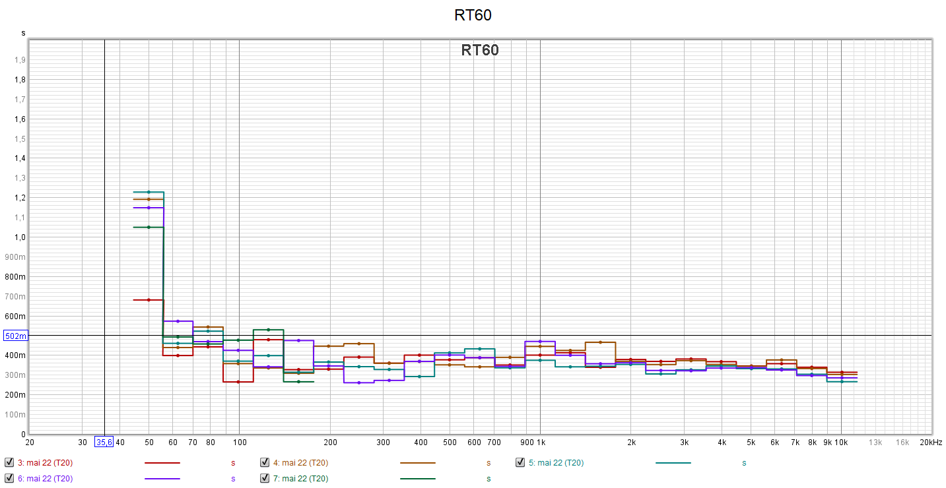Select the teal line swatch for trace 5
Screen dimensions: 946x488
pyautogui.click(x=673, y=463)
